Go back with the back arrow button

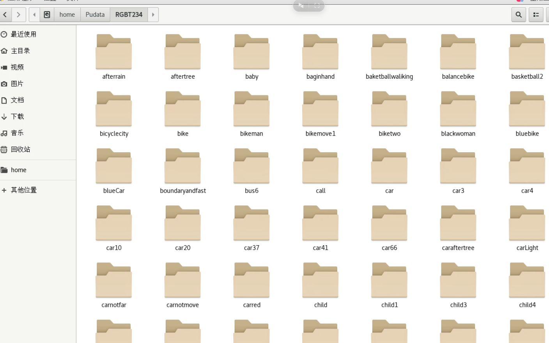coord(5,15)
